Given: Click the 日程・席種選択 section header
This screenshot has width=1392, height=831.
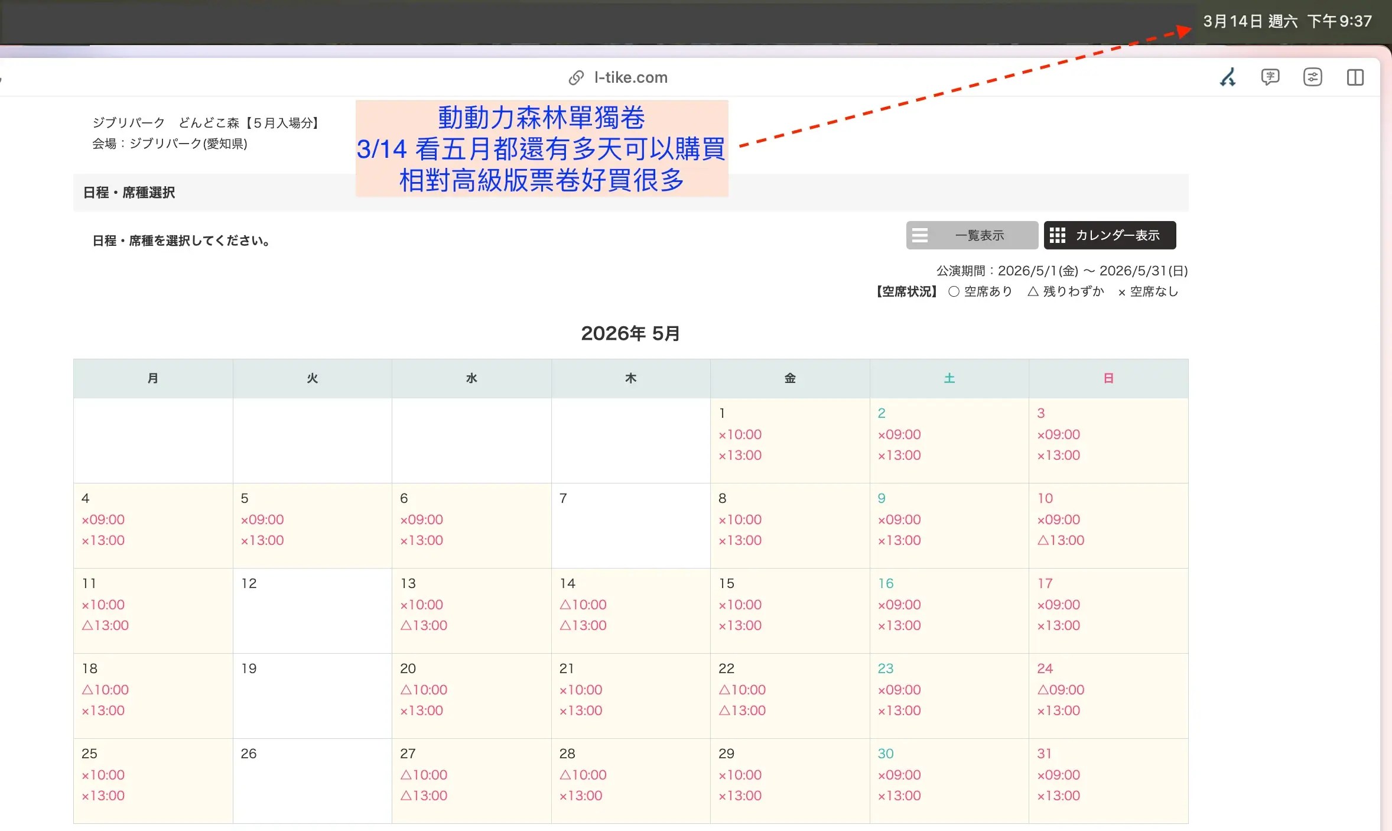Looking at the screenshot, I should tap(128, 193).
